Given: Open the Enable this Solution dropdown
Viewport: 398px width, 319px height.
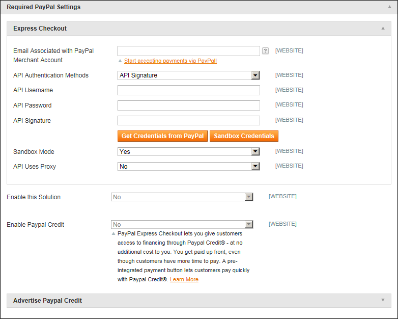Looking at the screenshot, I should 182,197.
